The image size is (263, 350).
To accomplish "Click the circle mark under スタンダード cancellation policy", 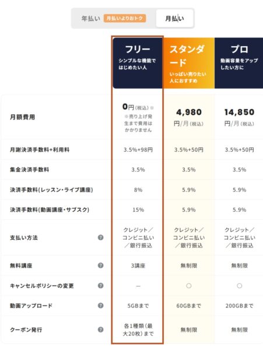I will pyautogui.click(x=189, y=286).
